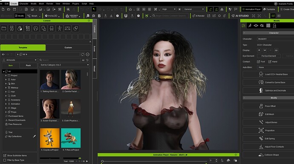Screen dimensions: 294x164
Task: Switch to the Custom content tab
Action: [x=68, y=48]
